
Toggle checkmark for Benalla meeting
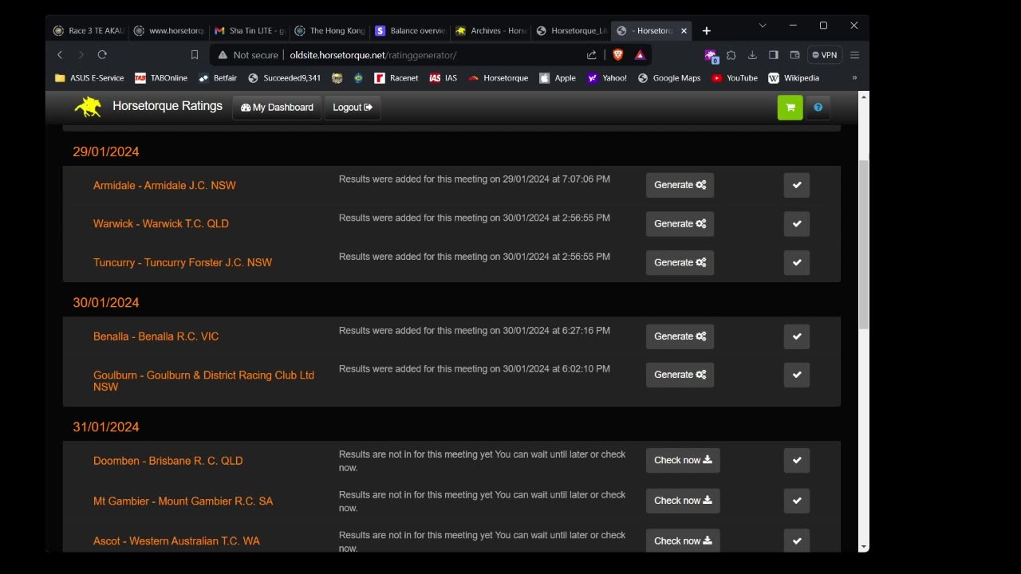(x=797, y=336)
